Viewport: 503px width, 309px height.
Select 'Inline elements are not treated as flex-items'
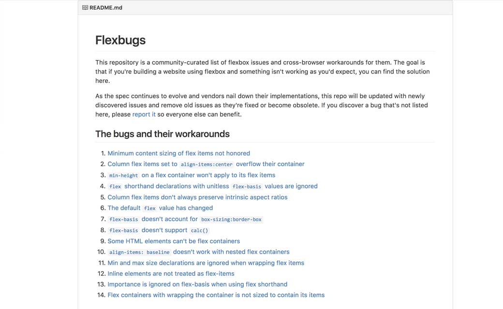click(171, 274)
